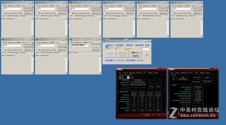Image resolution: width=226 pixels, height=125 pixels.
Task: Click MemTest title icon in 100.6% coverage window
Action: 172,3
